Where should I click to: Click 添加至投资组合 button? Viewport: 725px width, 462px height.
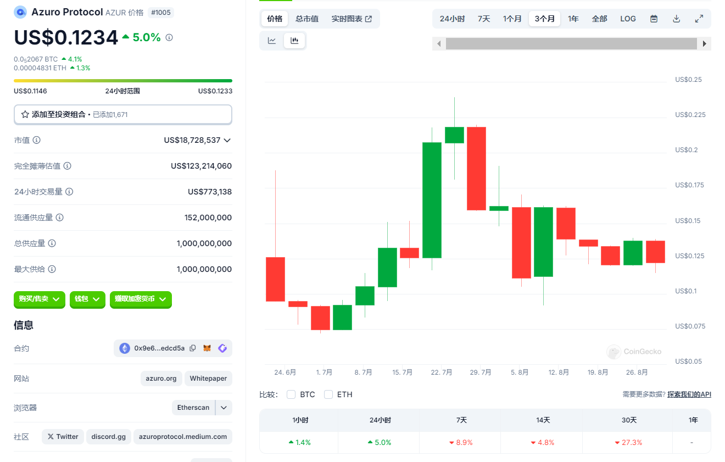(123, 114)
